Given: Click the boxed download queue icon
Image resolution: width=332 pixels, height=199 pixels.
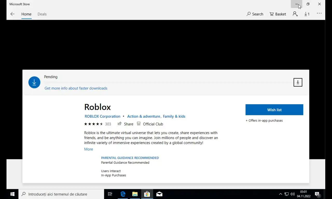Looking at the screenshot, I should coord(298,82).
